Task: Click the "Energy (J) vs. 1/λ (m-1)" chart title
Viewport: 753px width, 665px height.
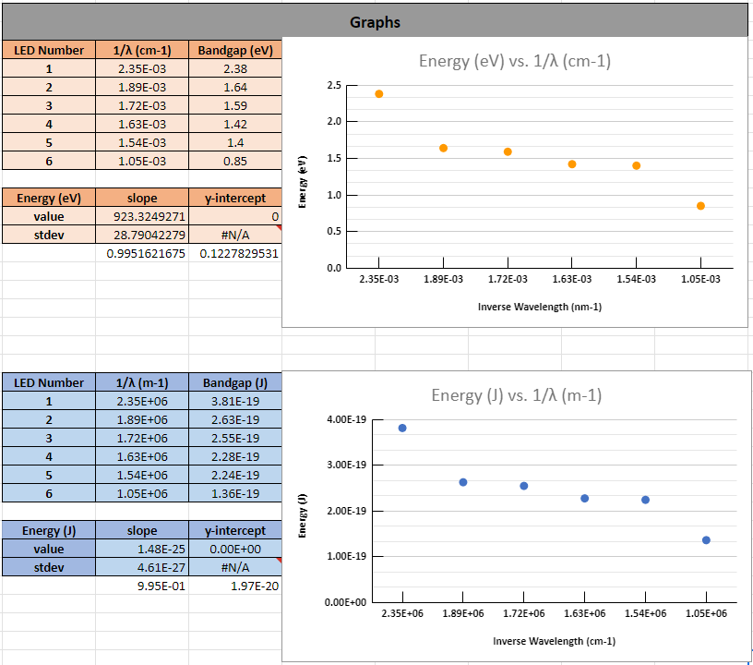Action: 516,395
